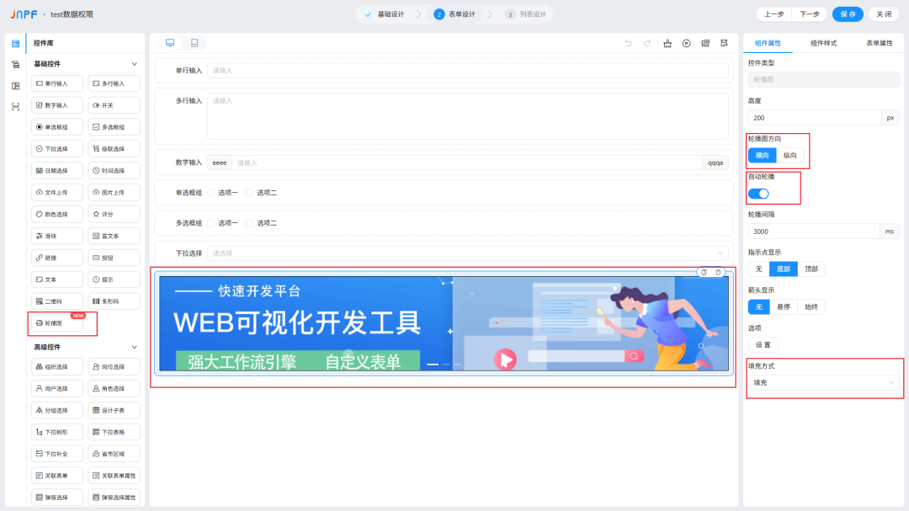This screenshot has height=511, width=909.
Task: Add 组织选择 advanced control
Action: click(x=57, y=366)
